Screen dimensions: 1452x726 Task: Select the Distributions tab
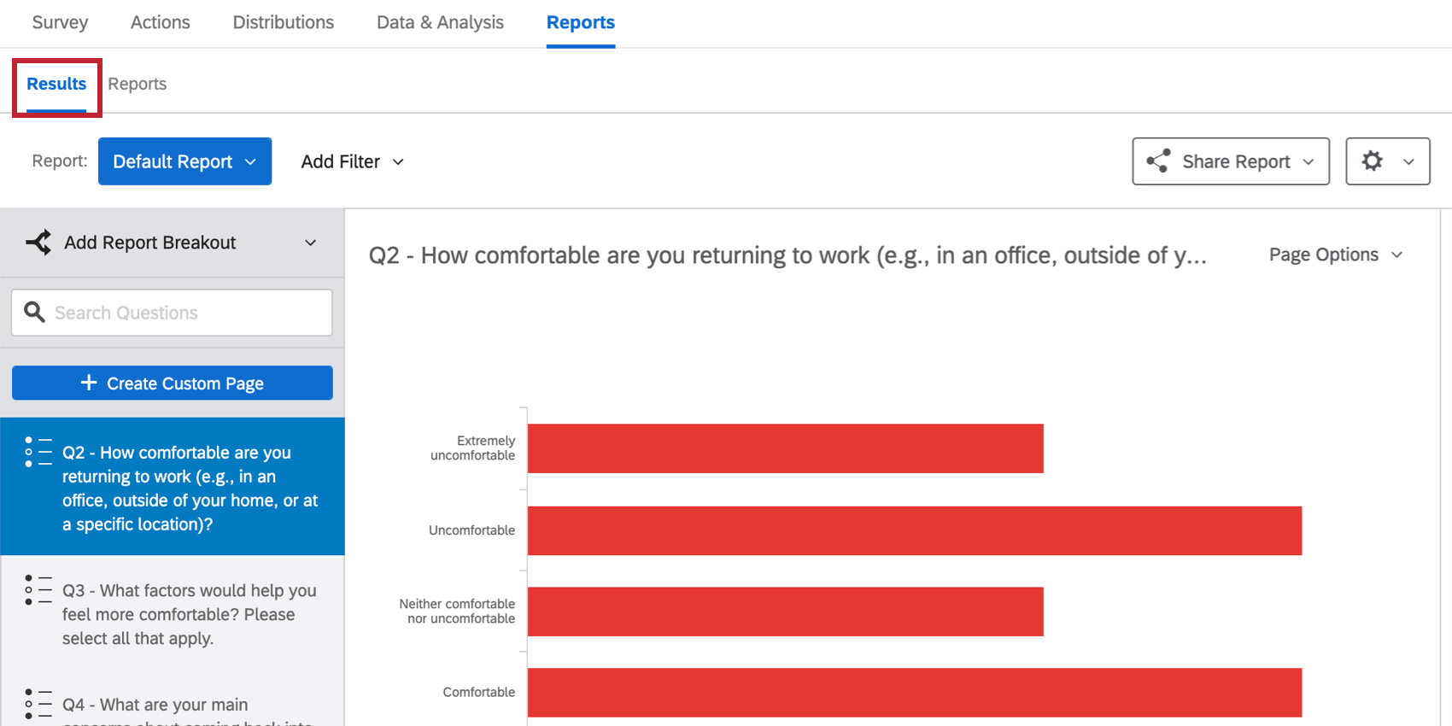click(283, 22)
